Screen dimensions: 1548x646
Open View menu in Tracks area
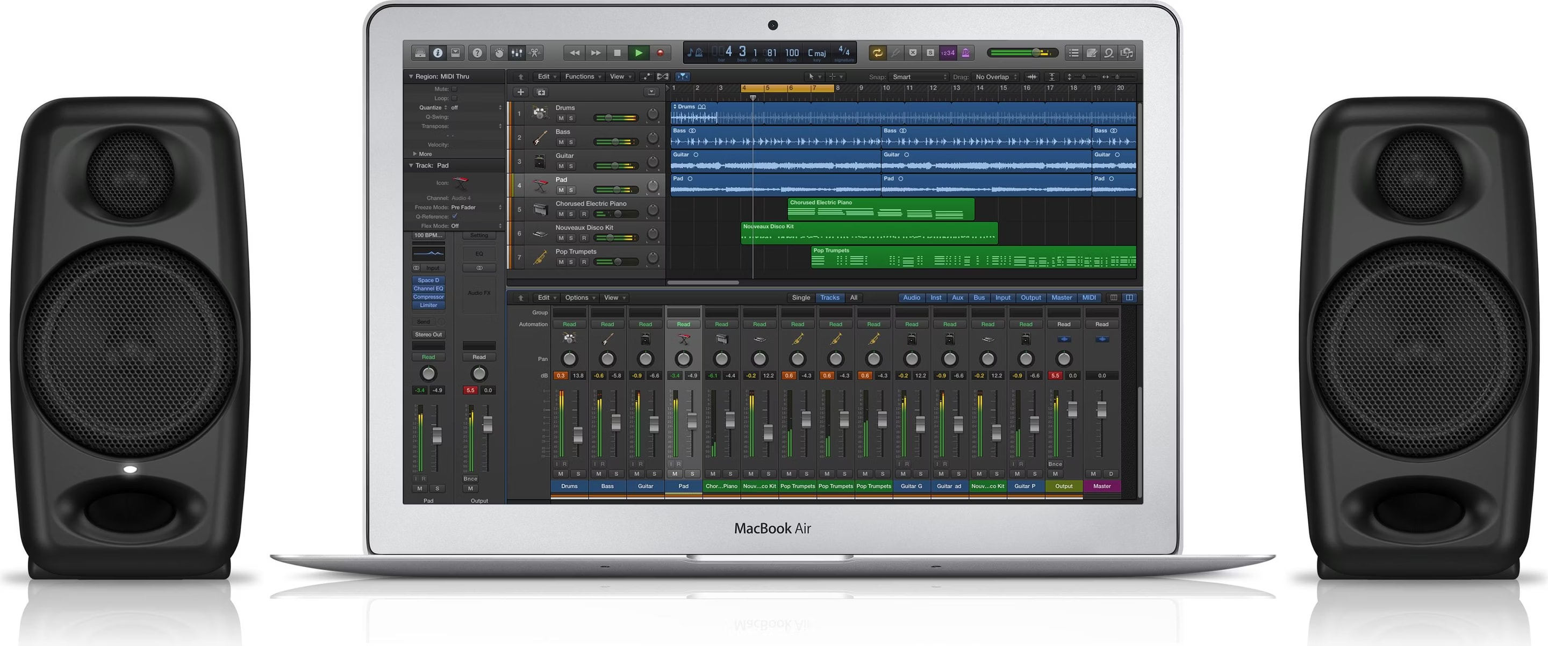pyautogui.click(x=620, y=77)
